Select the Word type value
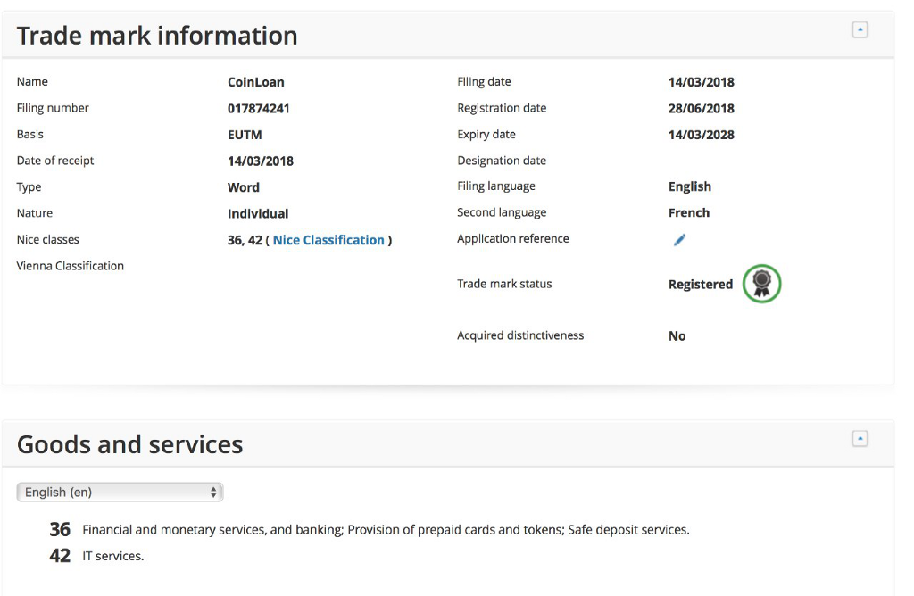Image resolution: width=914 pixels, height=596 pixels. point(244,187)
